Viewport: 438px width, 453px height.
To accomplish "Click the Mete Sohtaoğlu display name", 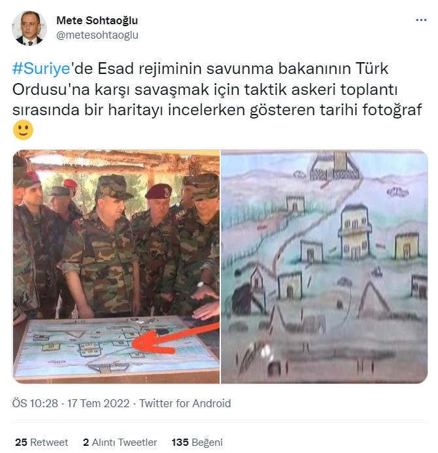I will [97, 20].
